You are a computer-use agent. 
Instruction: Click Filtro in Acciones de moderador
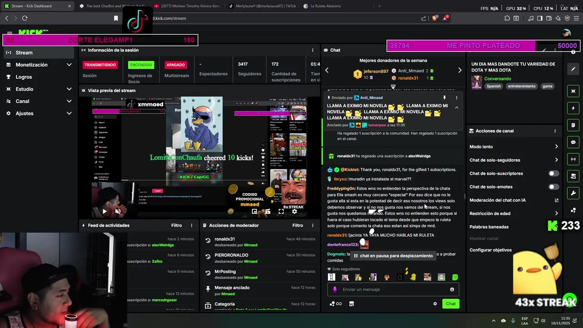point(297,225)
